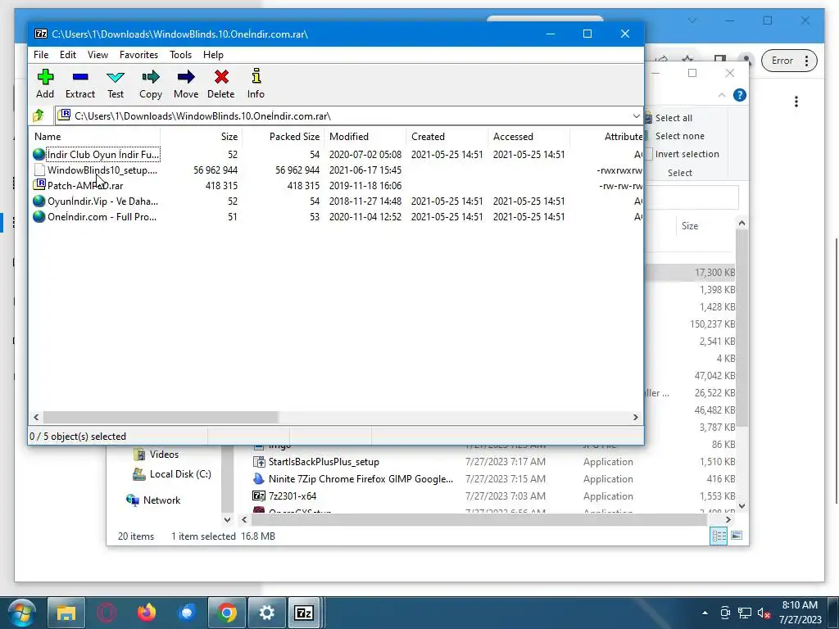Select Patch-AMPED.rar file name

[x=85, y=186]
